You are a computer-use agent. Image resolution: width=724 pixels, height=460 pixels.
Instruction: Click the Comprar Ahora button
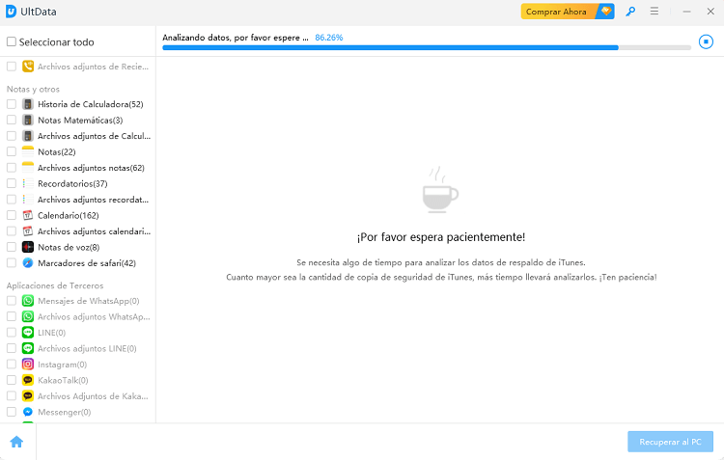pos(568,12)
